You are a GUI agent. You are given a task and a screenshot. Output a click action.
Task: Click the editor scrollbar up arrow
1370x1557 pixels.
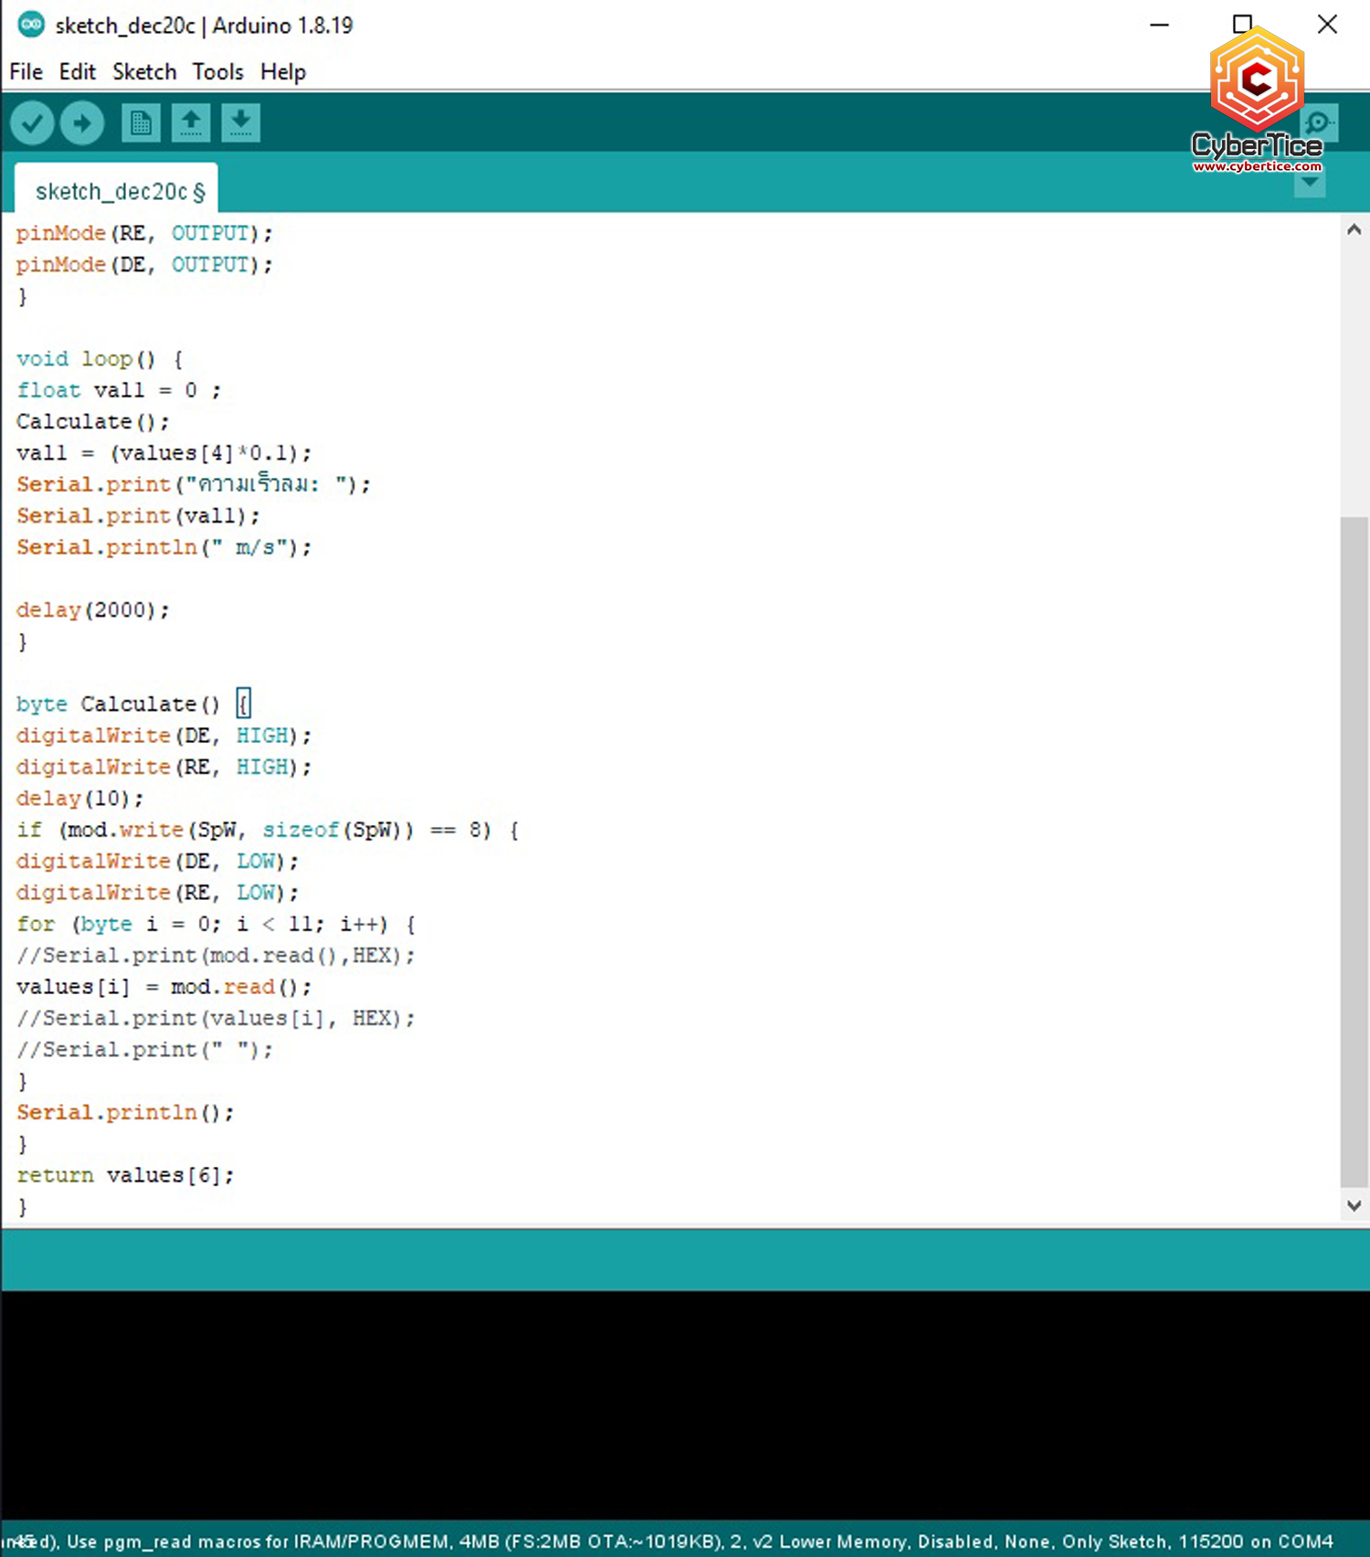1354,229
